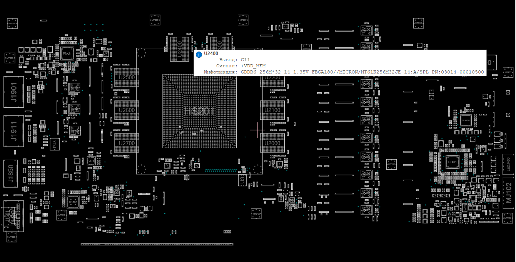Select mounting hole MT205
This screenshot has height=262, width=516.
point(155,20)
